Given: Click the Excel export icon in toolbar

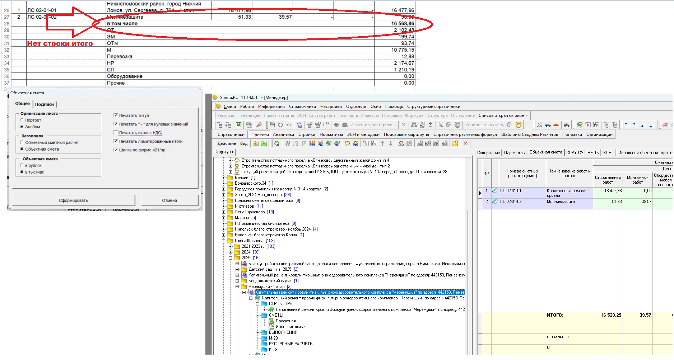Looking at the screenshot, I should click(x=238, y=125).
